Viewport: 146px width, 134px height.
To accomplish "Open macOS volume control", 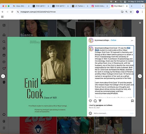I will pos(116,2).
